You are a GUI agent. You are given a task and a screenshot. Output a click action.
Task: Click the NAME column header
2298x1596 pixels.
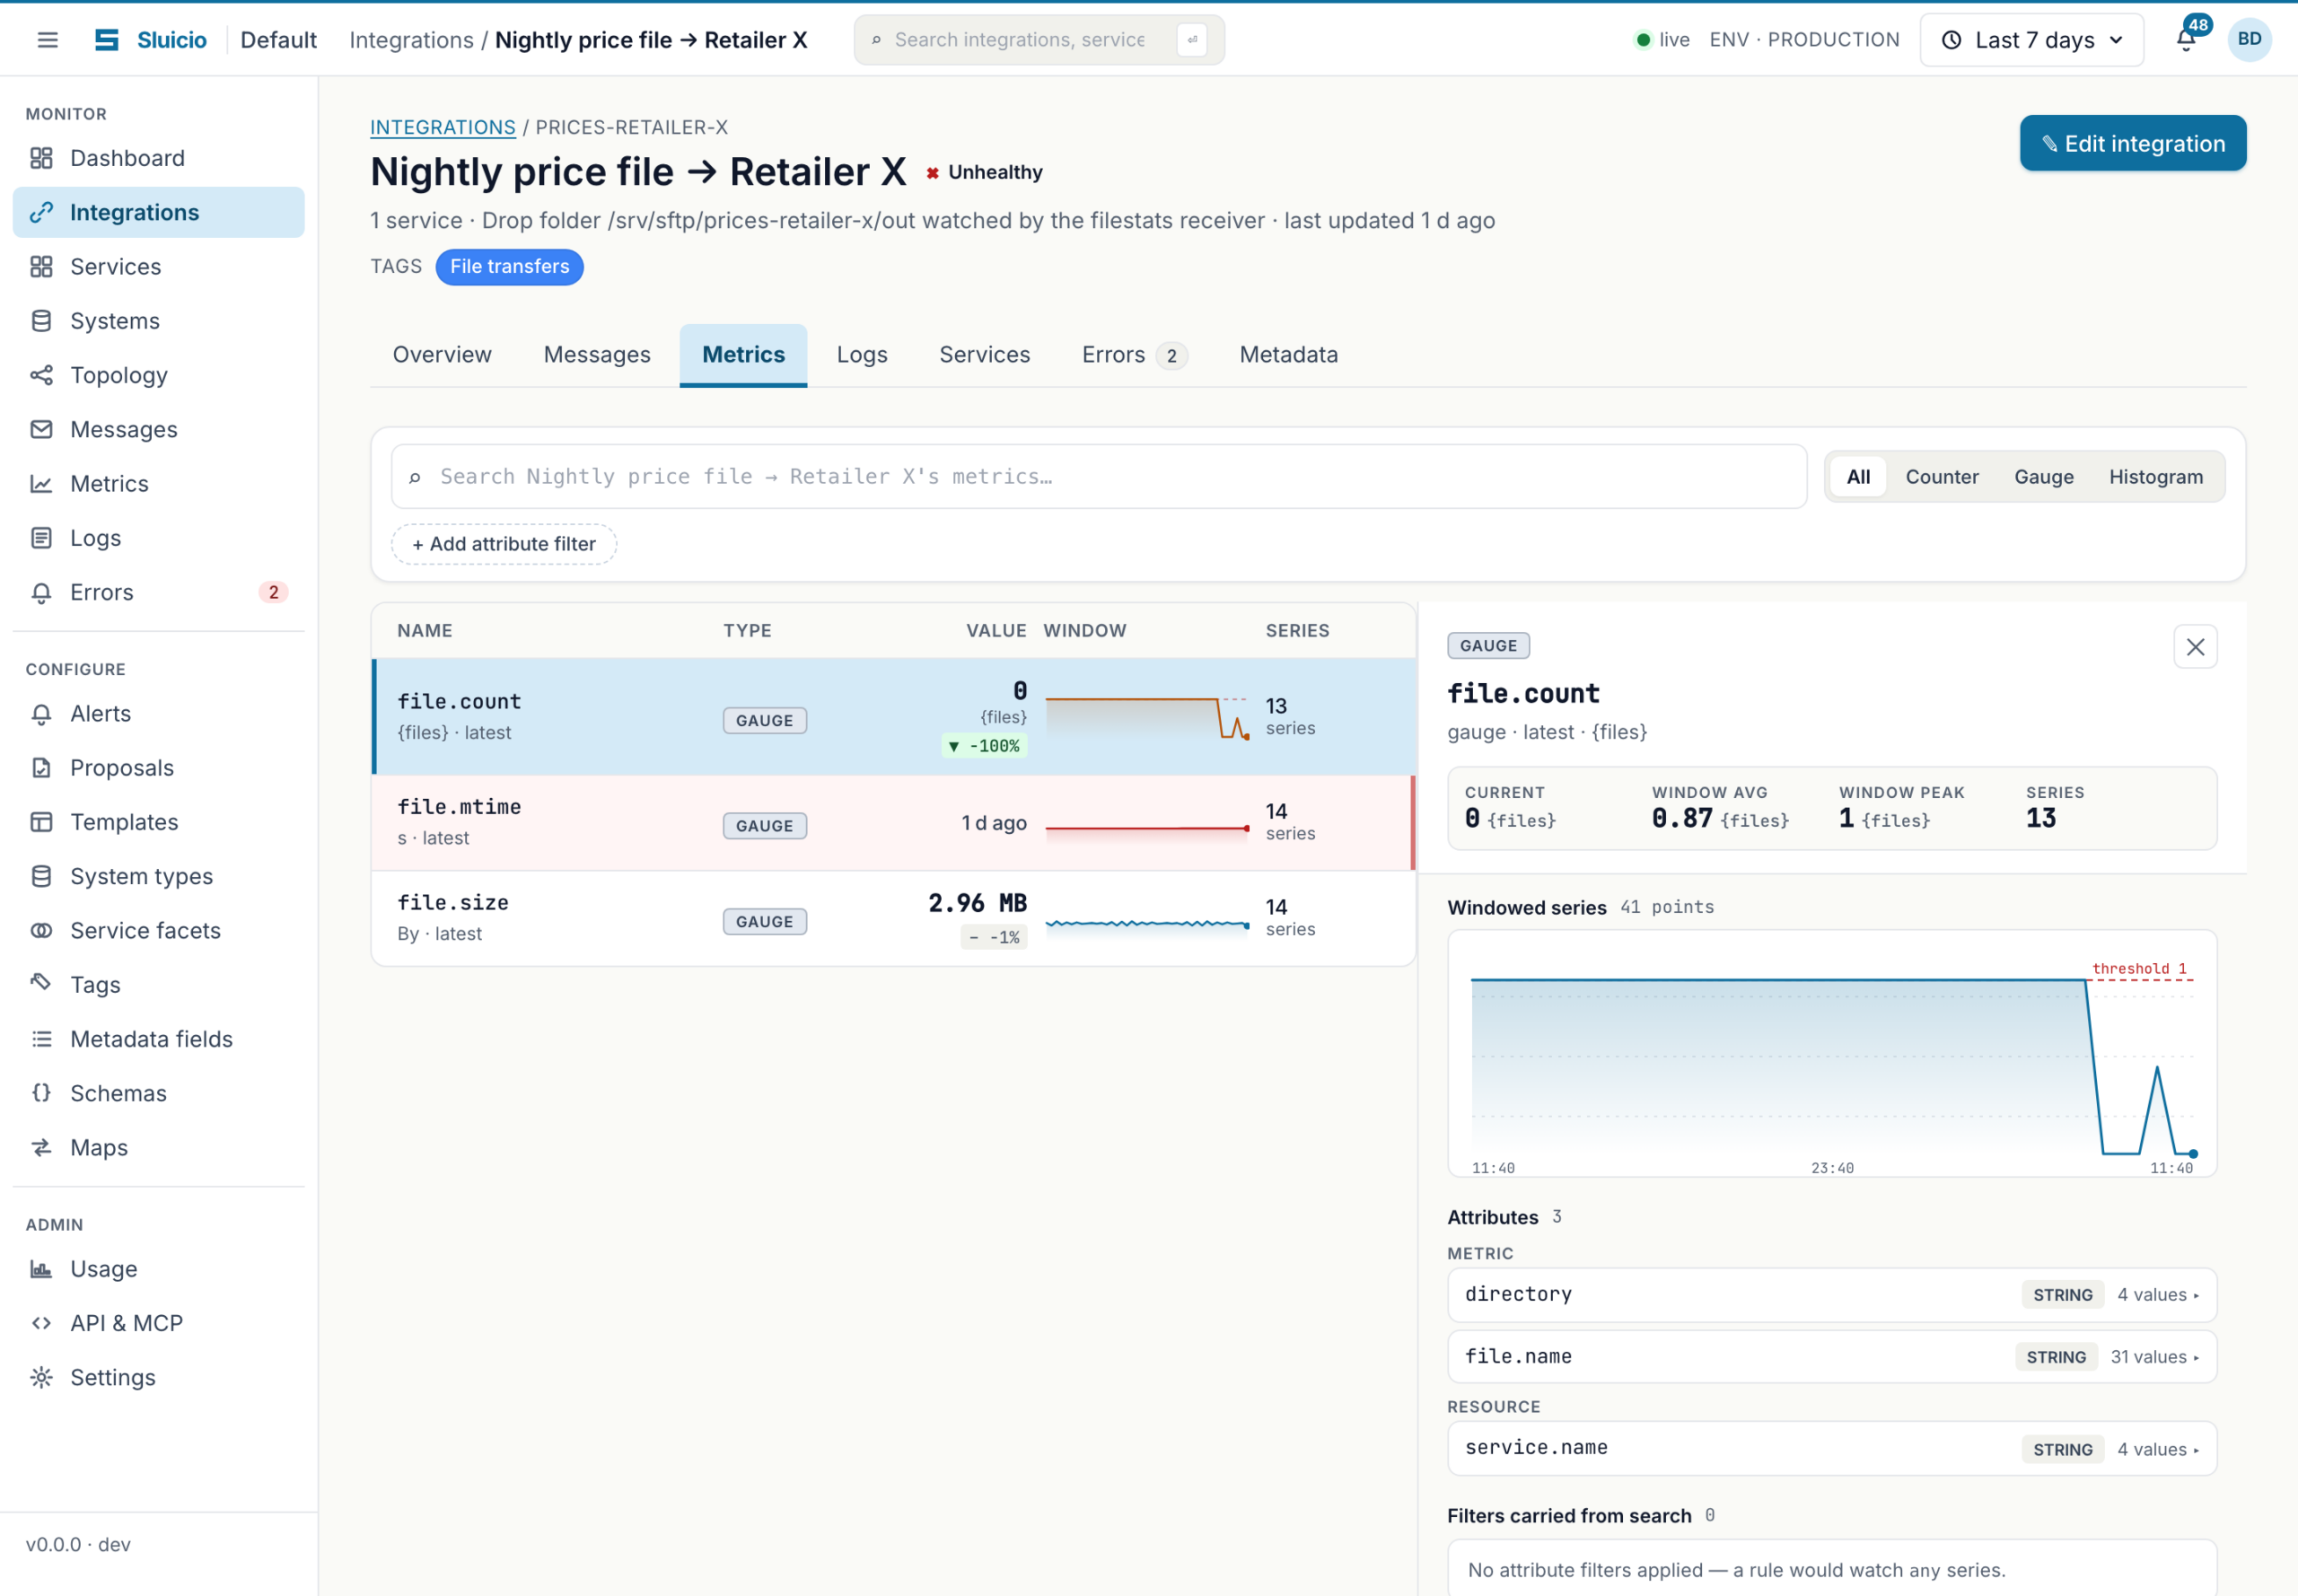[x=424, y=630]
